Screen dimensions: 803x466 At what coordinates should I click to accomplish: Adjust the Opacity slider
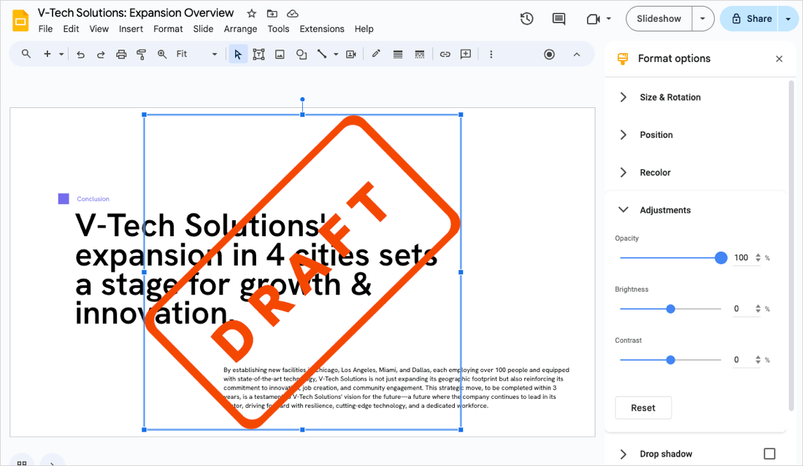[721, 258]
